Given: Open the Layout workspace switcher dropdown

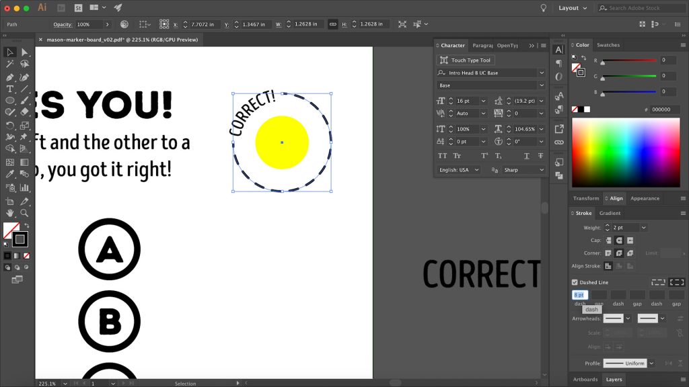Looking at the screenshot, I should click(x=573, y=8).
